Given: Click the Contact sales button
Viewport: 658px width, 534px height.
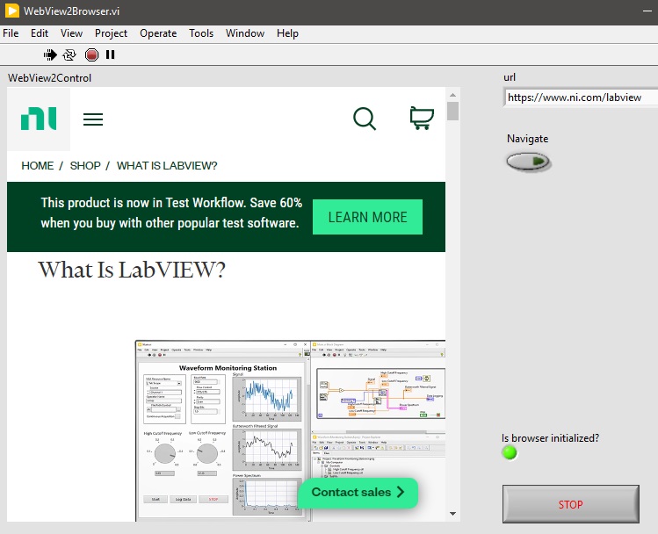Looking at the screenshot, I should point(358,493).
